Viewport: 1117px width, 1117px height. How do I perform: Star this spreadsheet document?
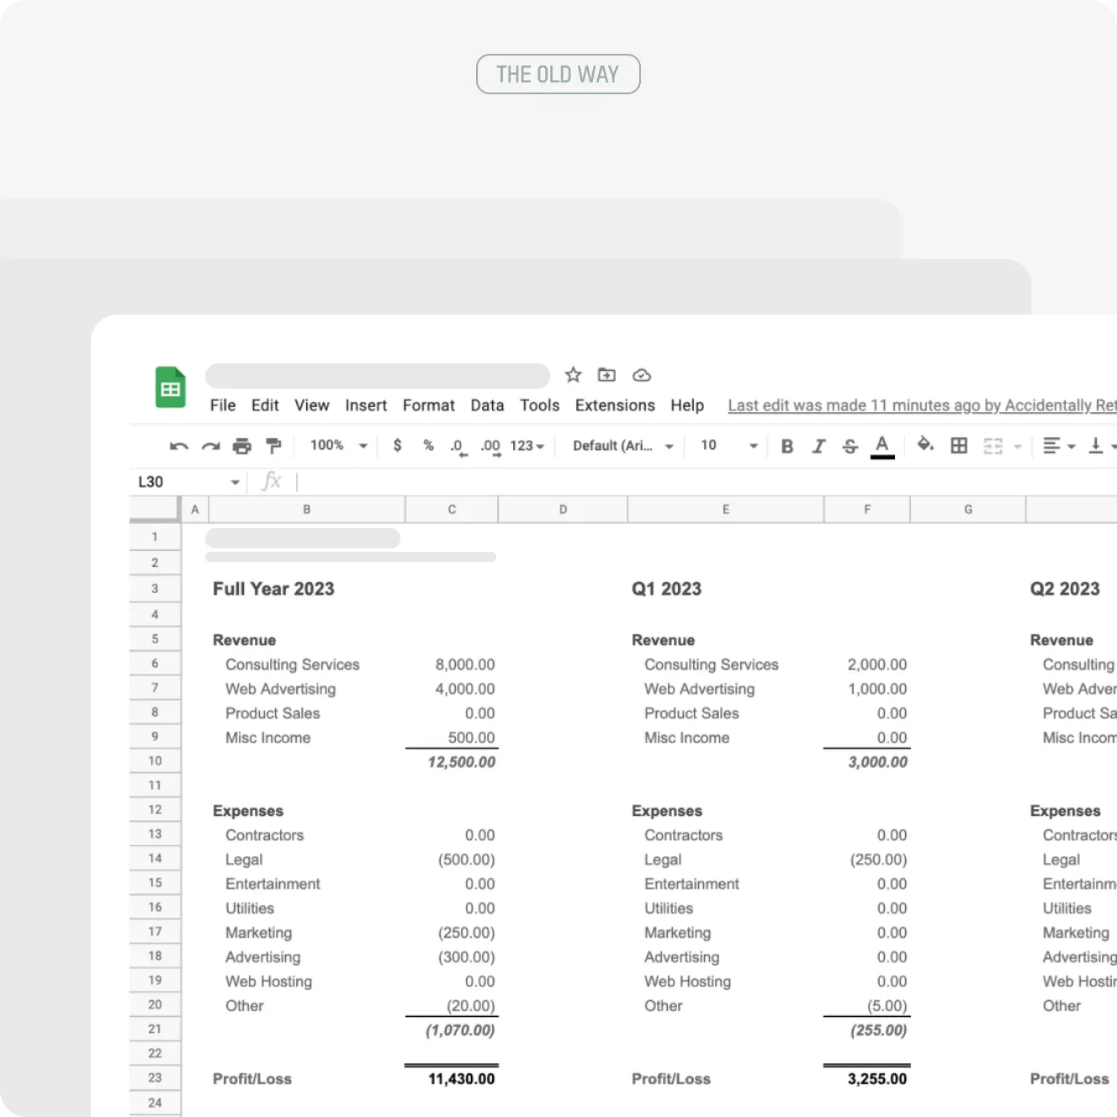click(573, 375)
